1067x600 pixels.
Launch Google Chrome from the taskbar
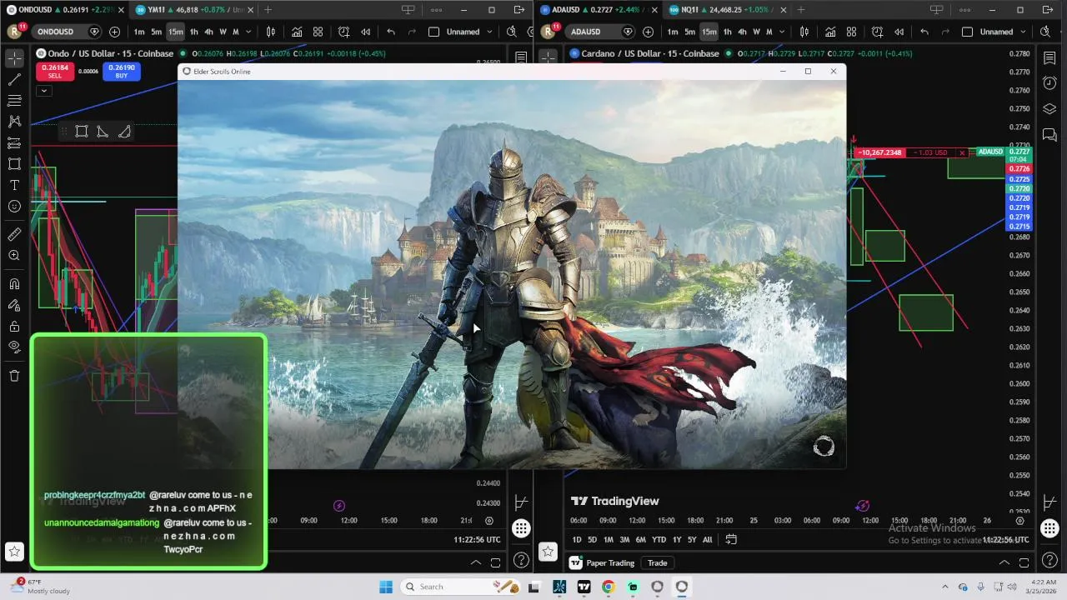coord(609,587)
